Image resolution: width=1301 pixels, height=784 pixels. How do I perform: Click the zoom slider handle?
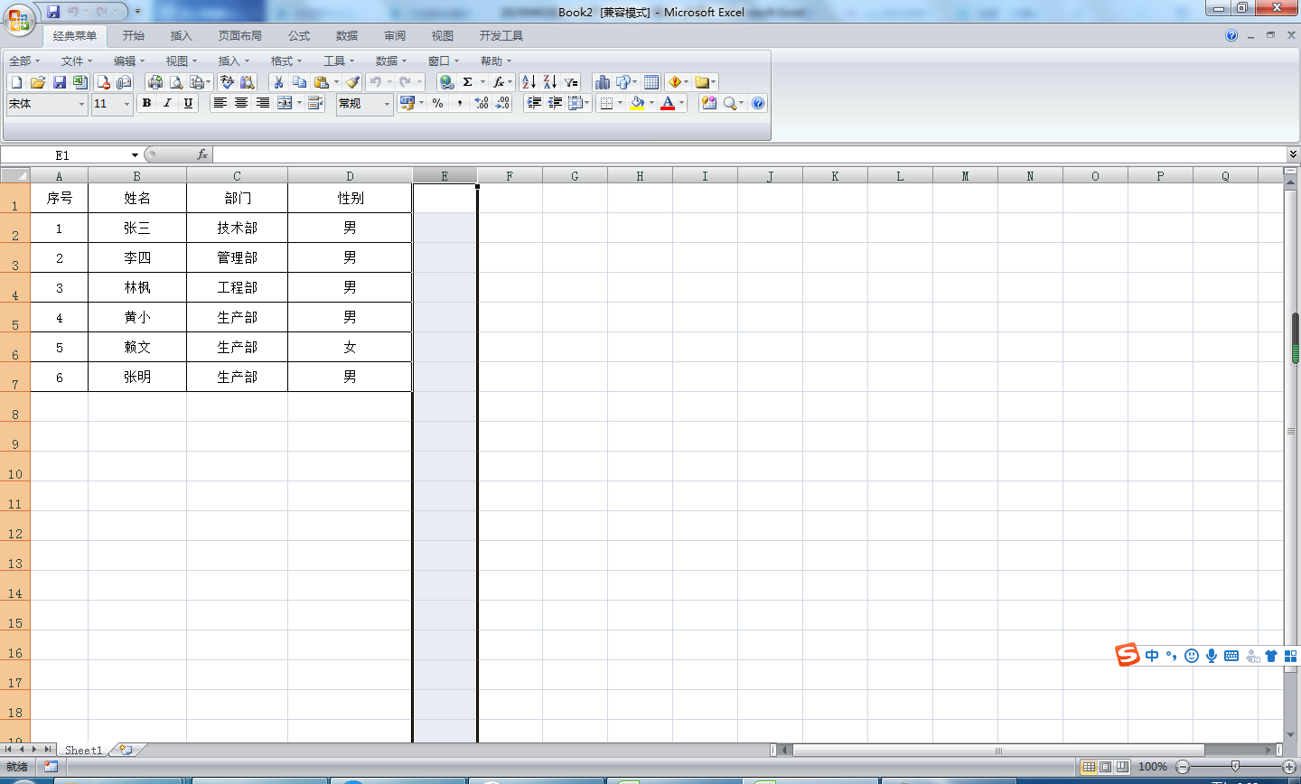(1235, 767)
